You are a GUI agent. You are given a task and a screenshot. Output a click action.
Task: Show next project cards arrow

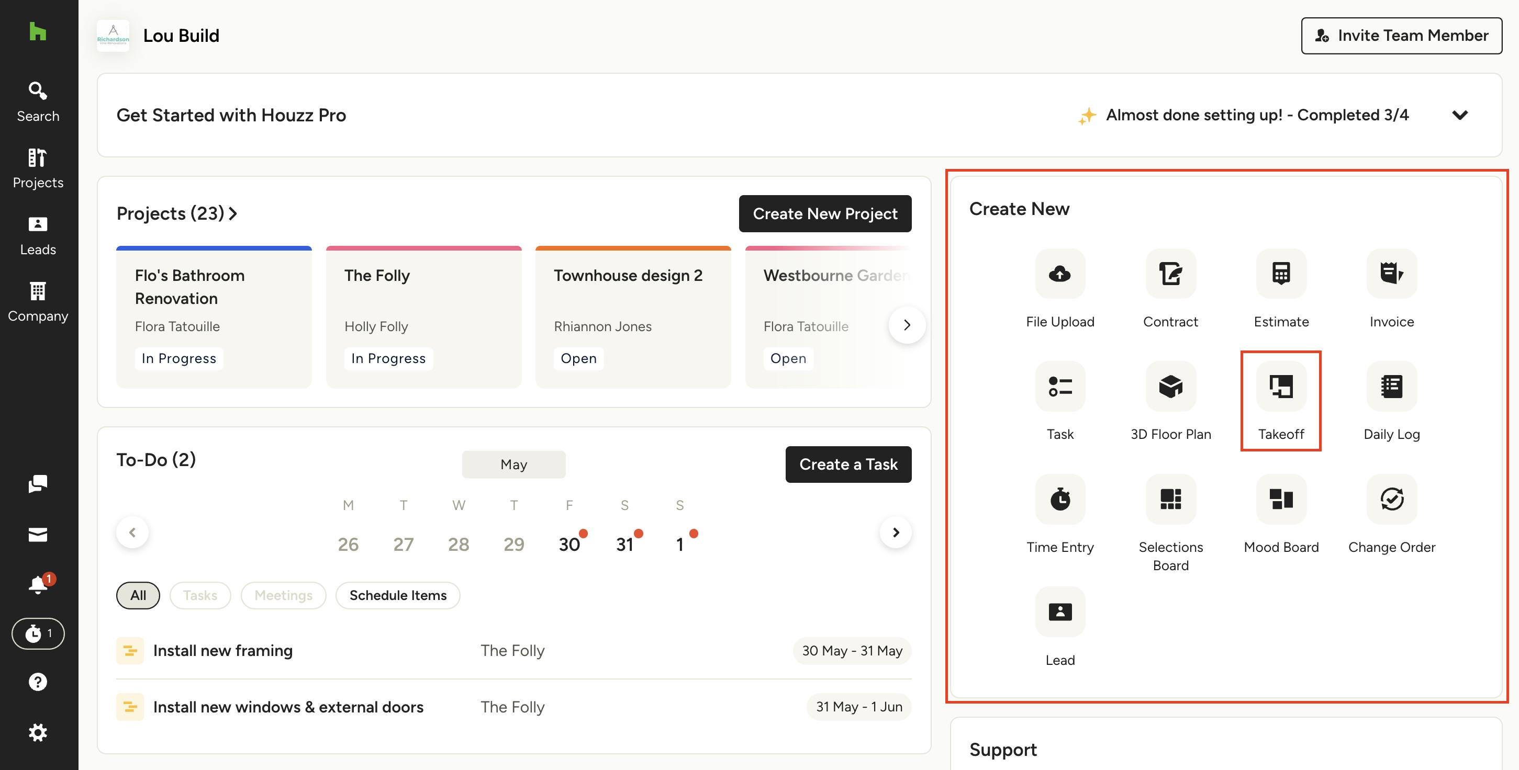pos(907,325)
